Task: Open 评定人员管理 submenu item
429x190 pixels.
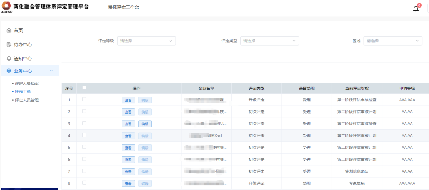Action: (27, 100)
